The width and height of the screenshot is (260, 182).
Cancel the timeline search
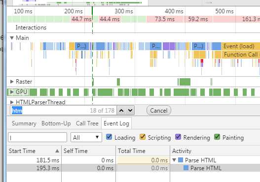coord(159,110)
